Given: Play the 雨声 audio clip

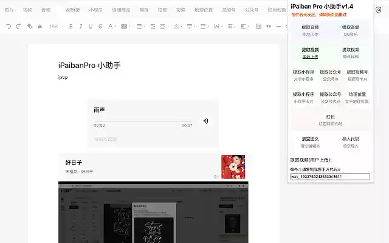Looking at the screenshot, I should (205, 121).
